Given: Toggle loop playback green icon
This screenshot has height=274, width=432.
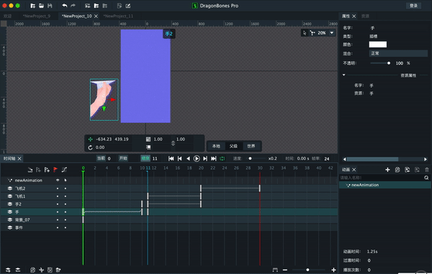Looking at the screenshot, I should pos(222,158).
